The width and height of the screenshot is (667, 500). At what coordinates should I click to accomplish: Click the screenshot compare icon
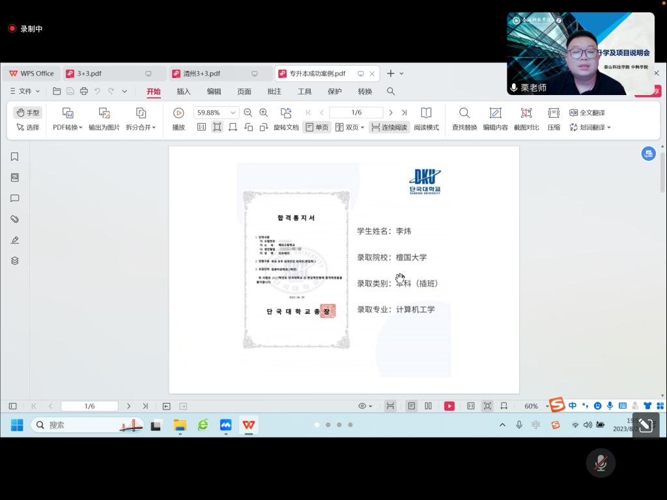point(526,113)
